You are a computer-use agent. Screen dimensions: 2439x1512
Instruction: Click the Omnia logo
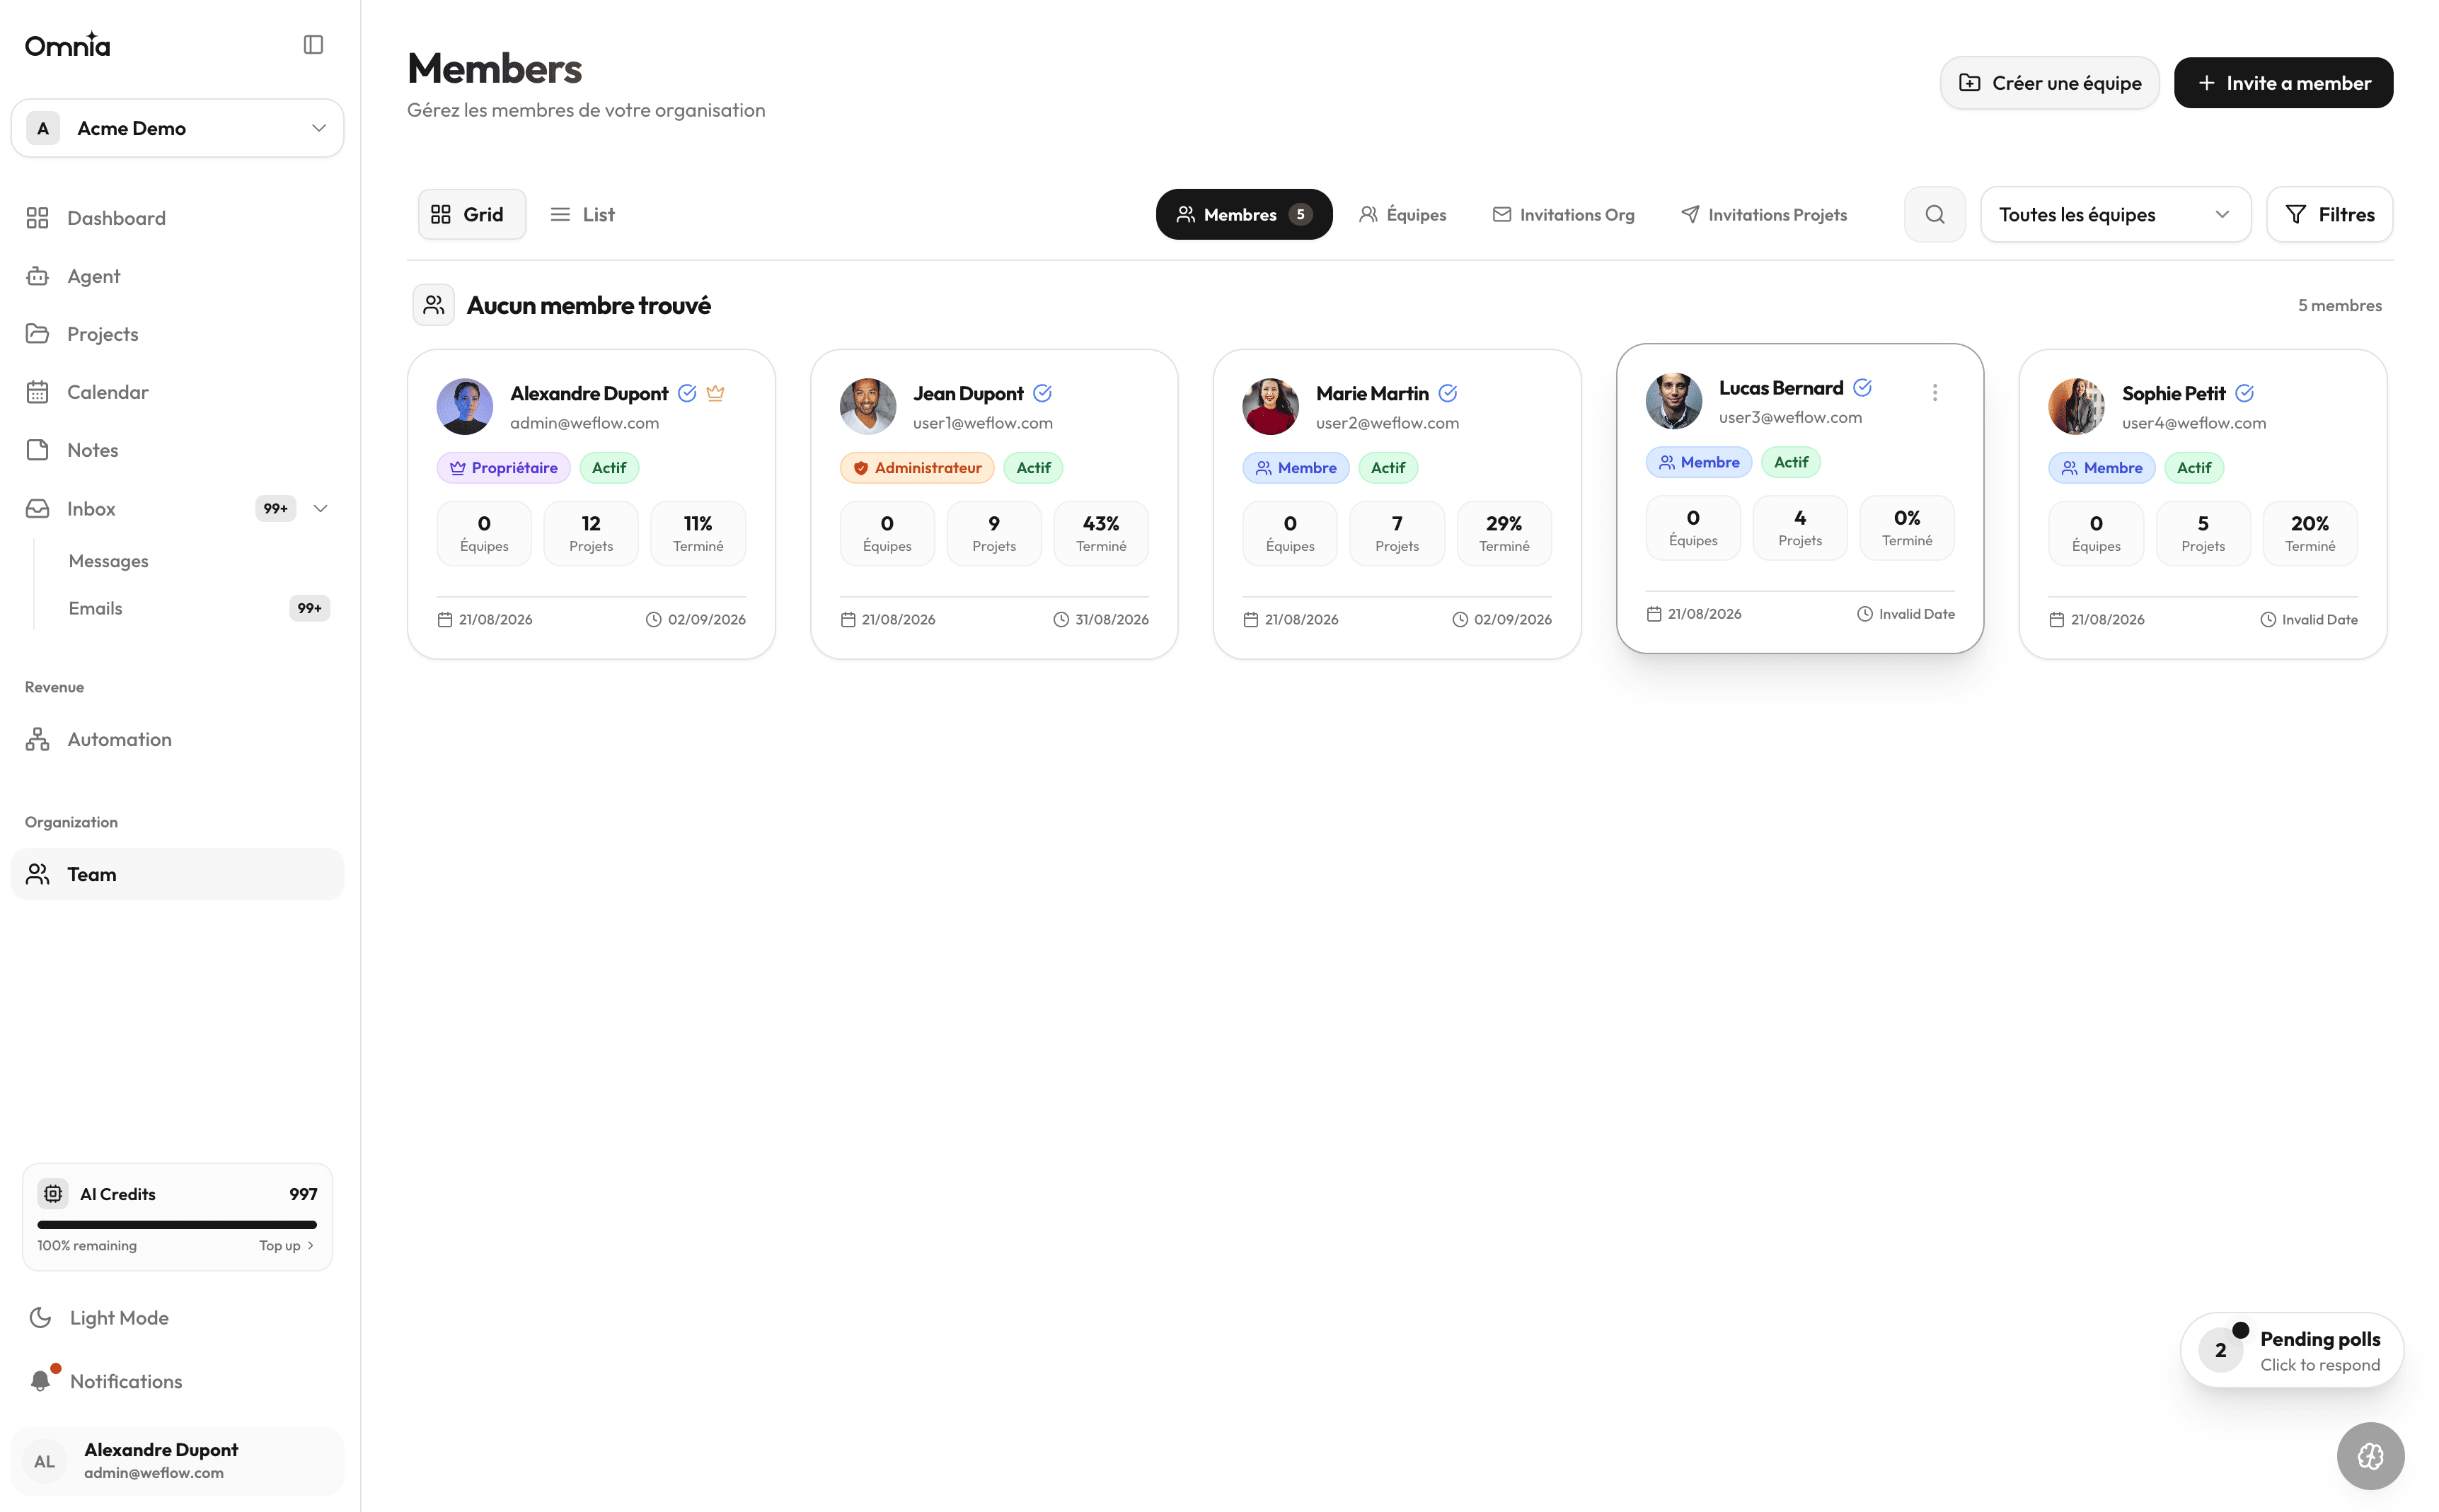[68, 45]
